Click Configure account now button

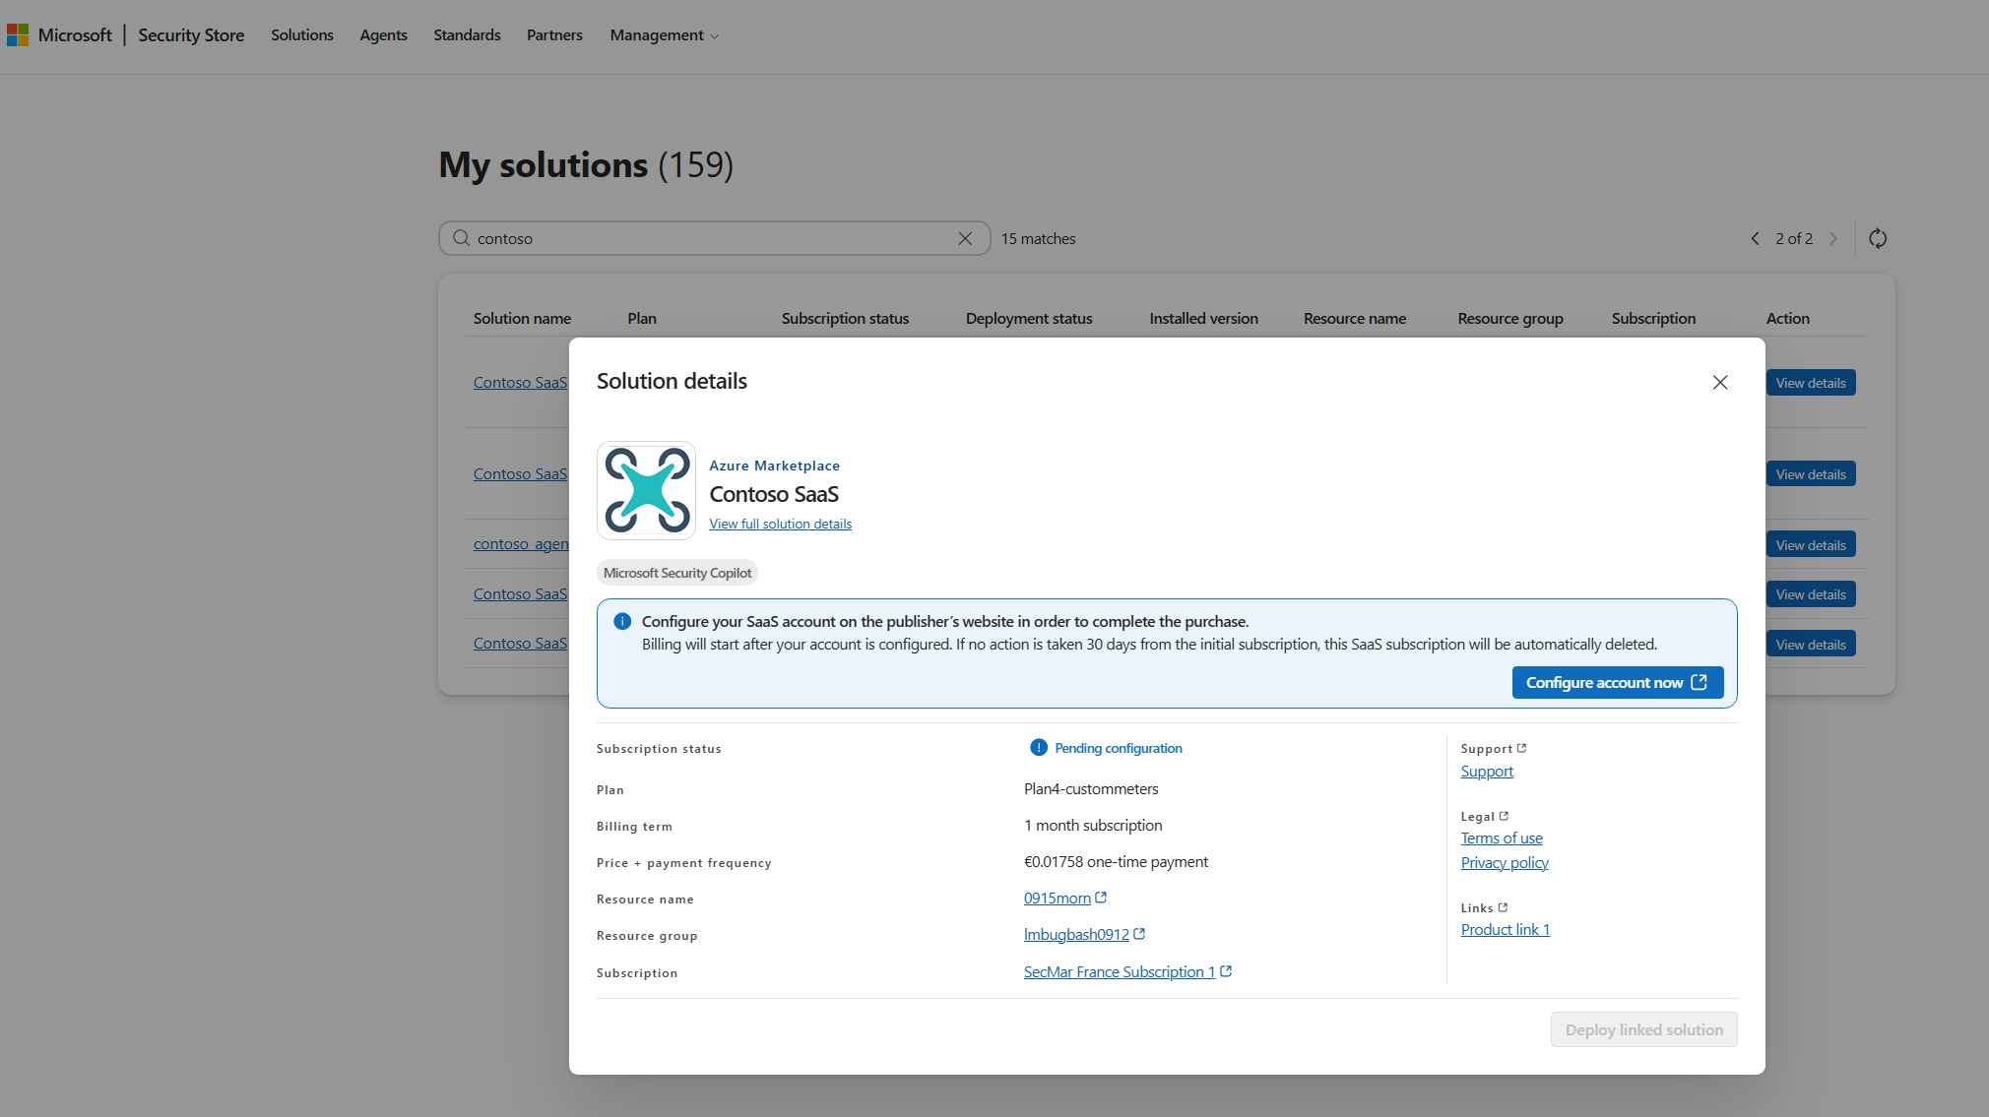coord(1616,682)
